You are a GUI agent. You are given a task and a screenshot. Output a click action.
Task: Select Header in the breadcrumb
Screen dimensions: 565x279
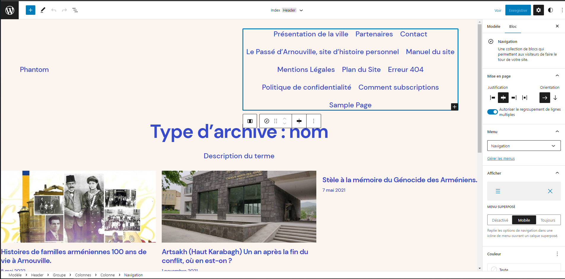point(37,275)
